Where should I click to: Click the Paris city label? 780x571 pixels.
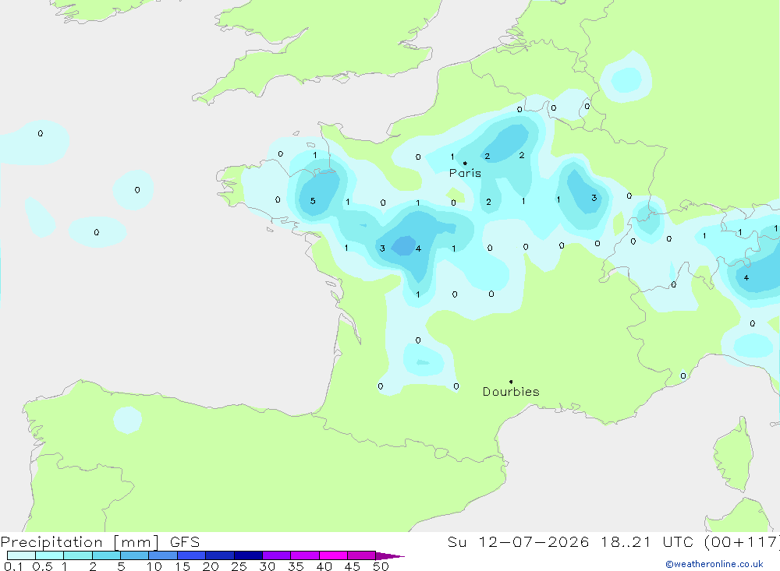pos(465,173)
